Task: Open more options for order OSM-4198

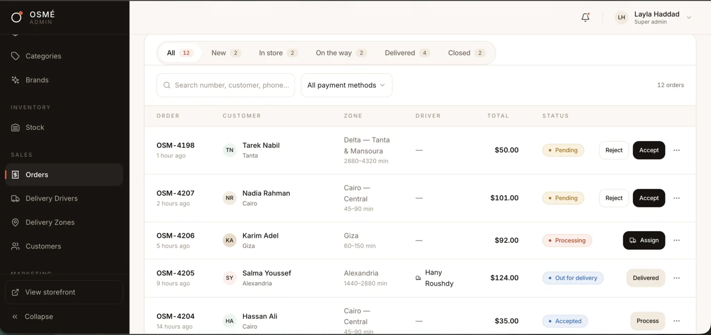Action: [x=676, y=150]
